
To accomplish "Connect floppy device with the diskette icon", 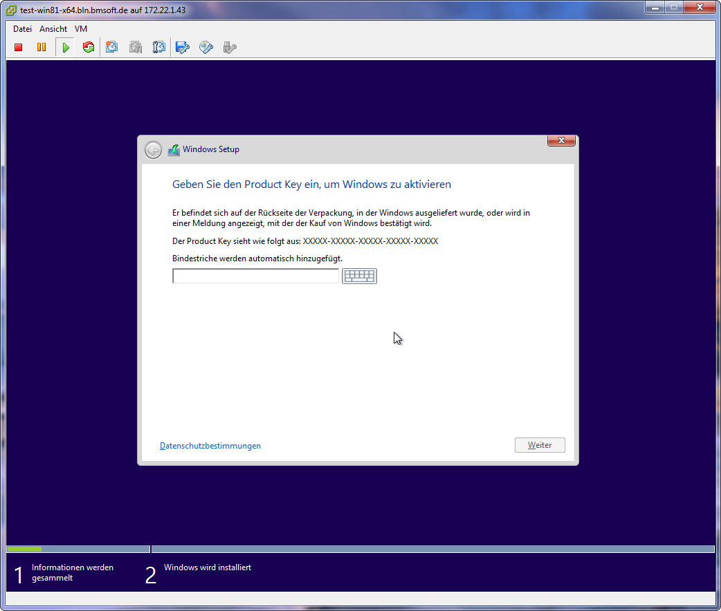I will [183, 47].
